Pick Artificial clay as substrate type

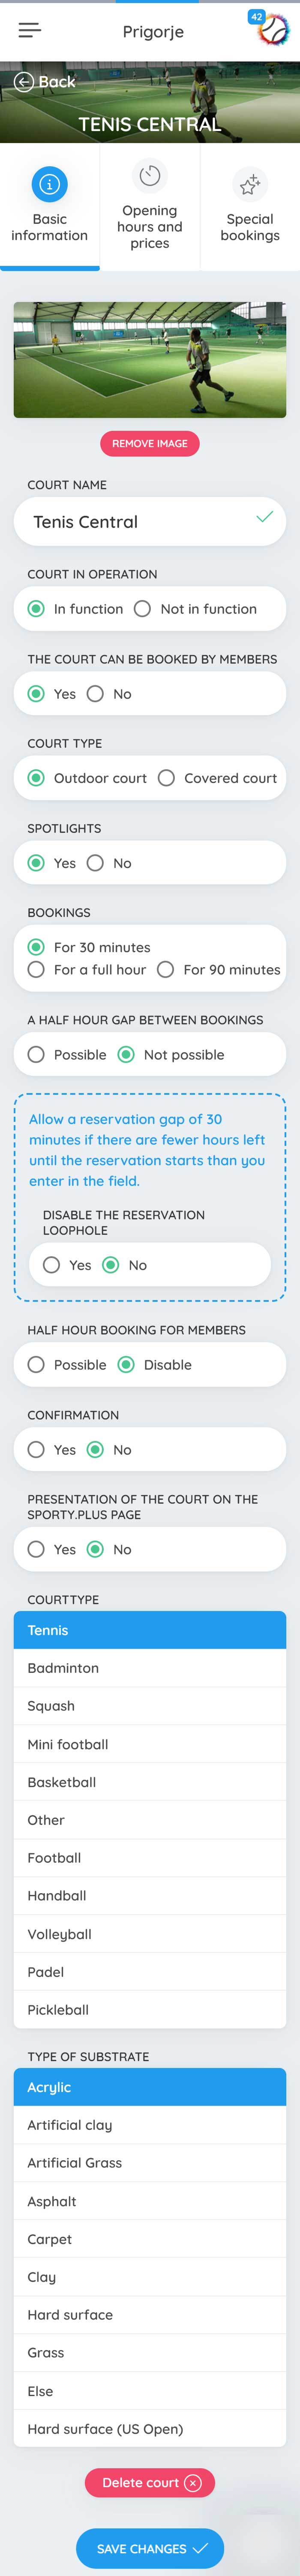[x=150, y=2125]
